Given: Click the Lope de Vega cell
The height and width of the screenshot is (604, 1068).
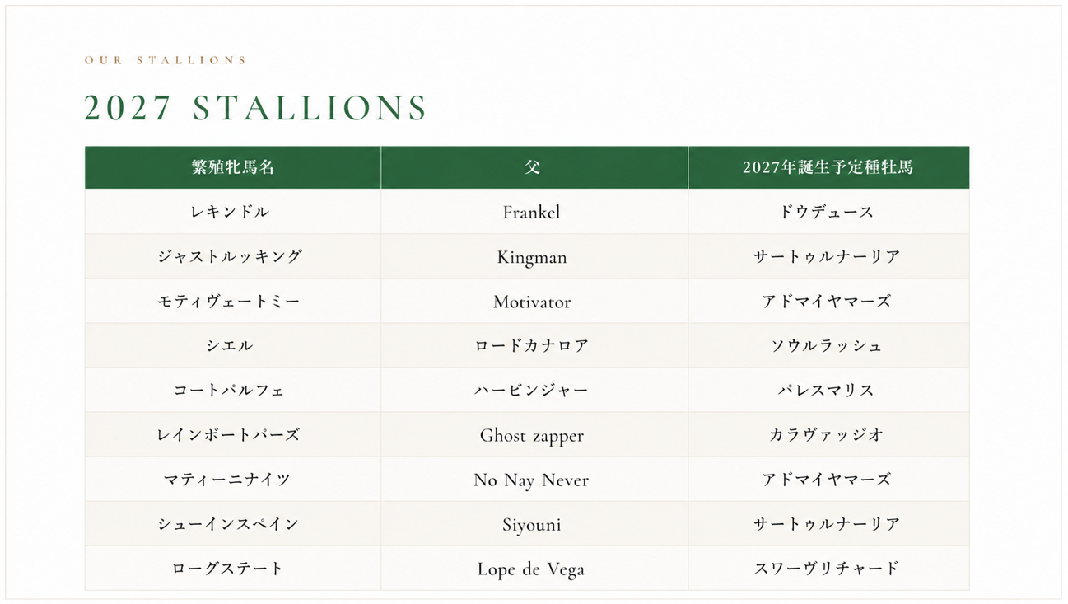Looking at the screenshot, I should [534, 568].
